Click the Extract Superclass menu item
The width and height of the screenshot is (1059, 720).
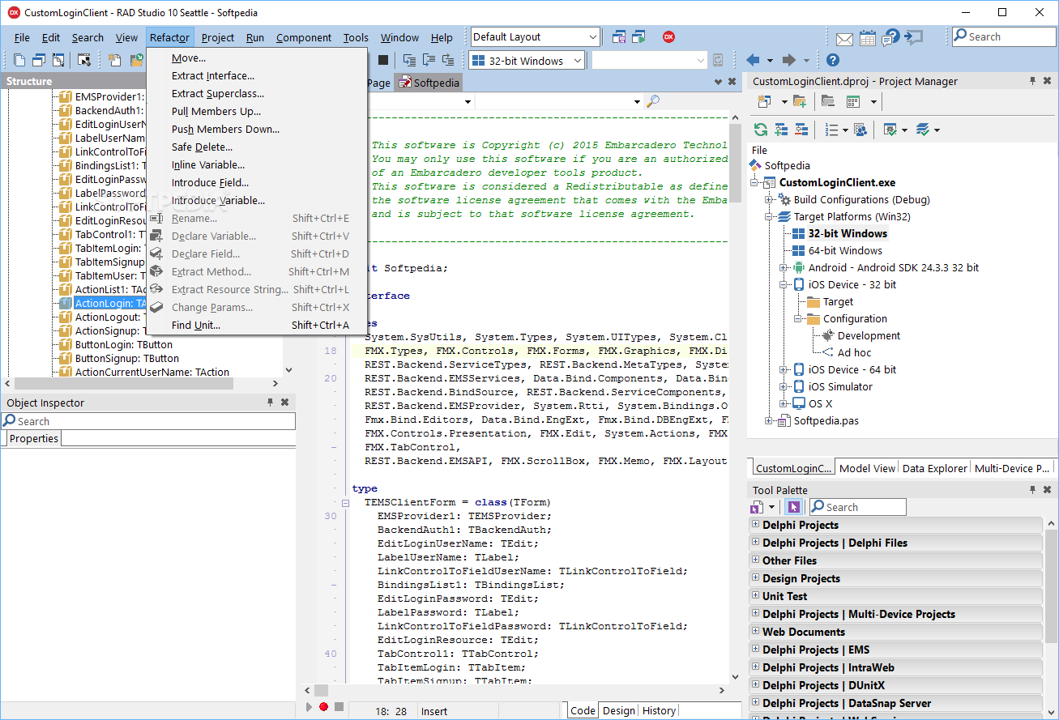click(x=218, y=94)
